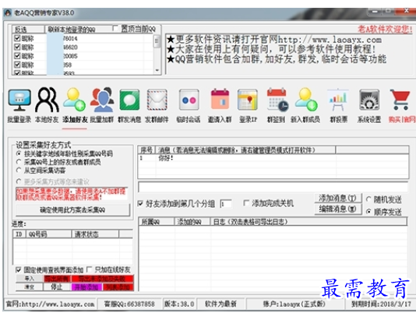Image resolution: width=416 pixels, height=313 pixels.
Task: Click the QQ号码 progress column header
Action: 48,234
